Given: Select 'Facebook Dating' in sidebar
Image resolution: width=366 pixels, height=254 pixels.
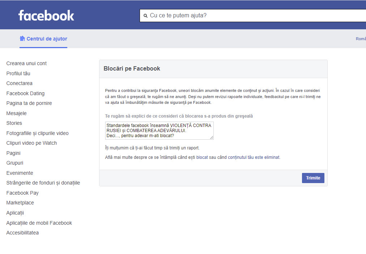Looking at the screenshot, I should (x=25, y=93).
